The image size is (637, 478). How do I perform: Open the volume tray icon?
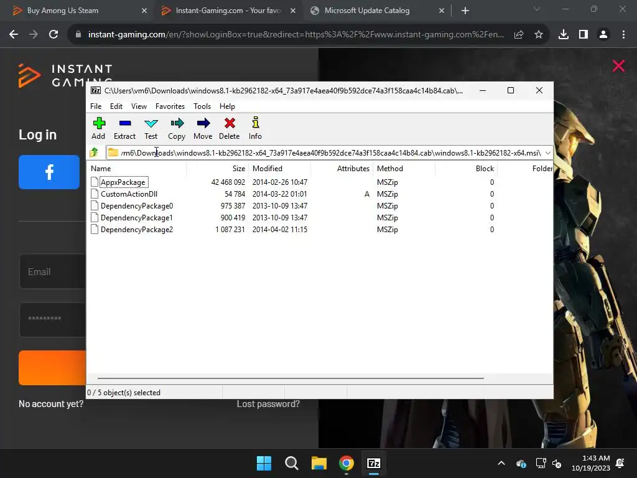(557, 463)
